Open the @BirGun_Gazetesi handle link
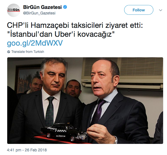 tap(39, 13)
